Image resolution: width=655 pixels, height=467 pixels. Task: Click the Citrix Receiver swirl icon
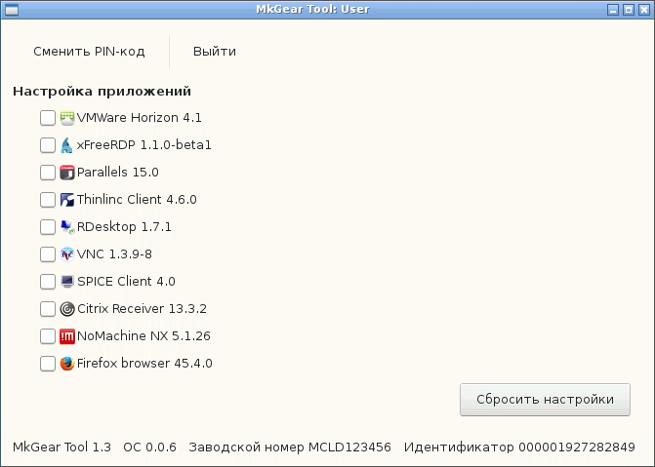click(x=66, y=309)
